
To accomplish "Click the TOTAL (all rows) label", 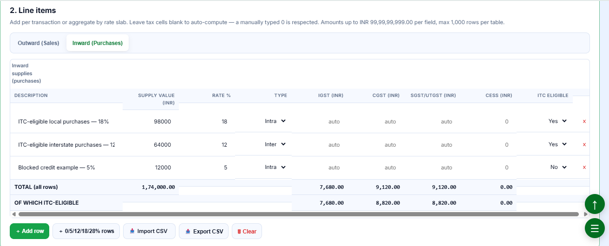I will (36, 187).
